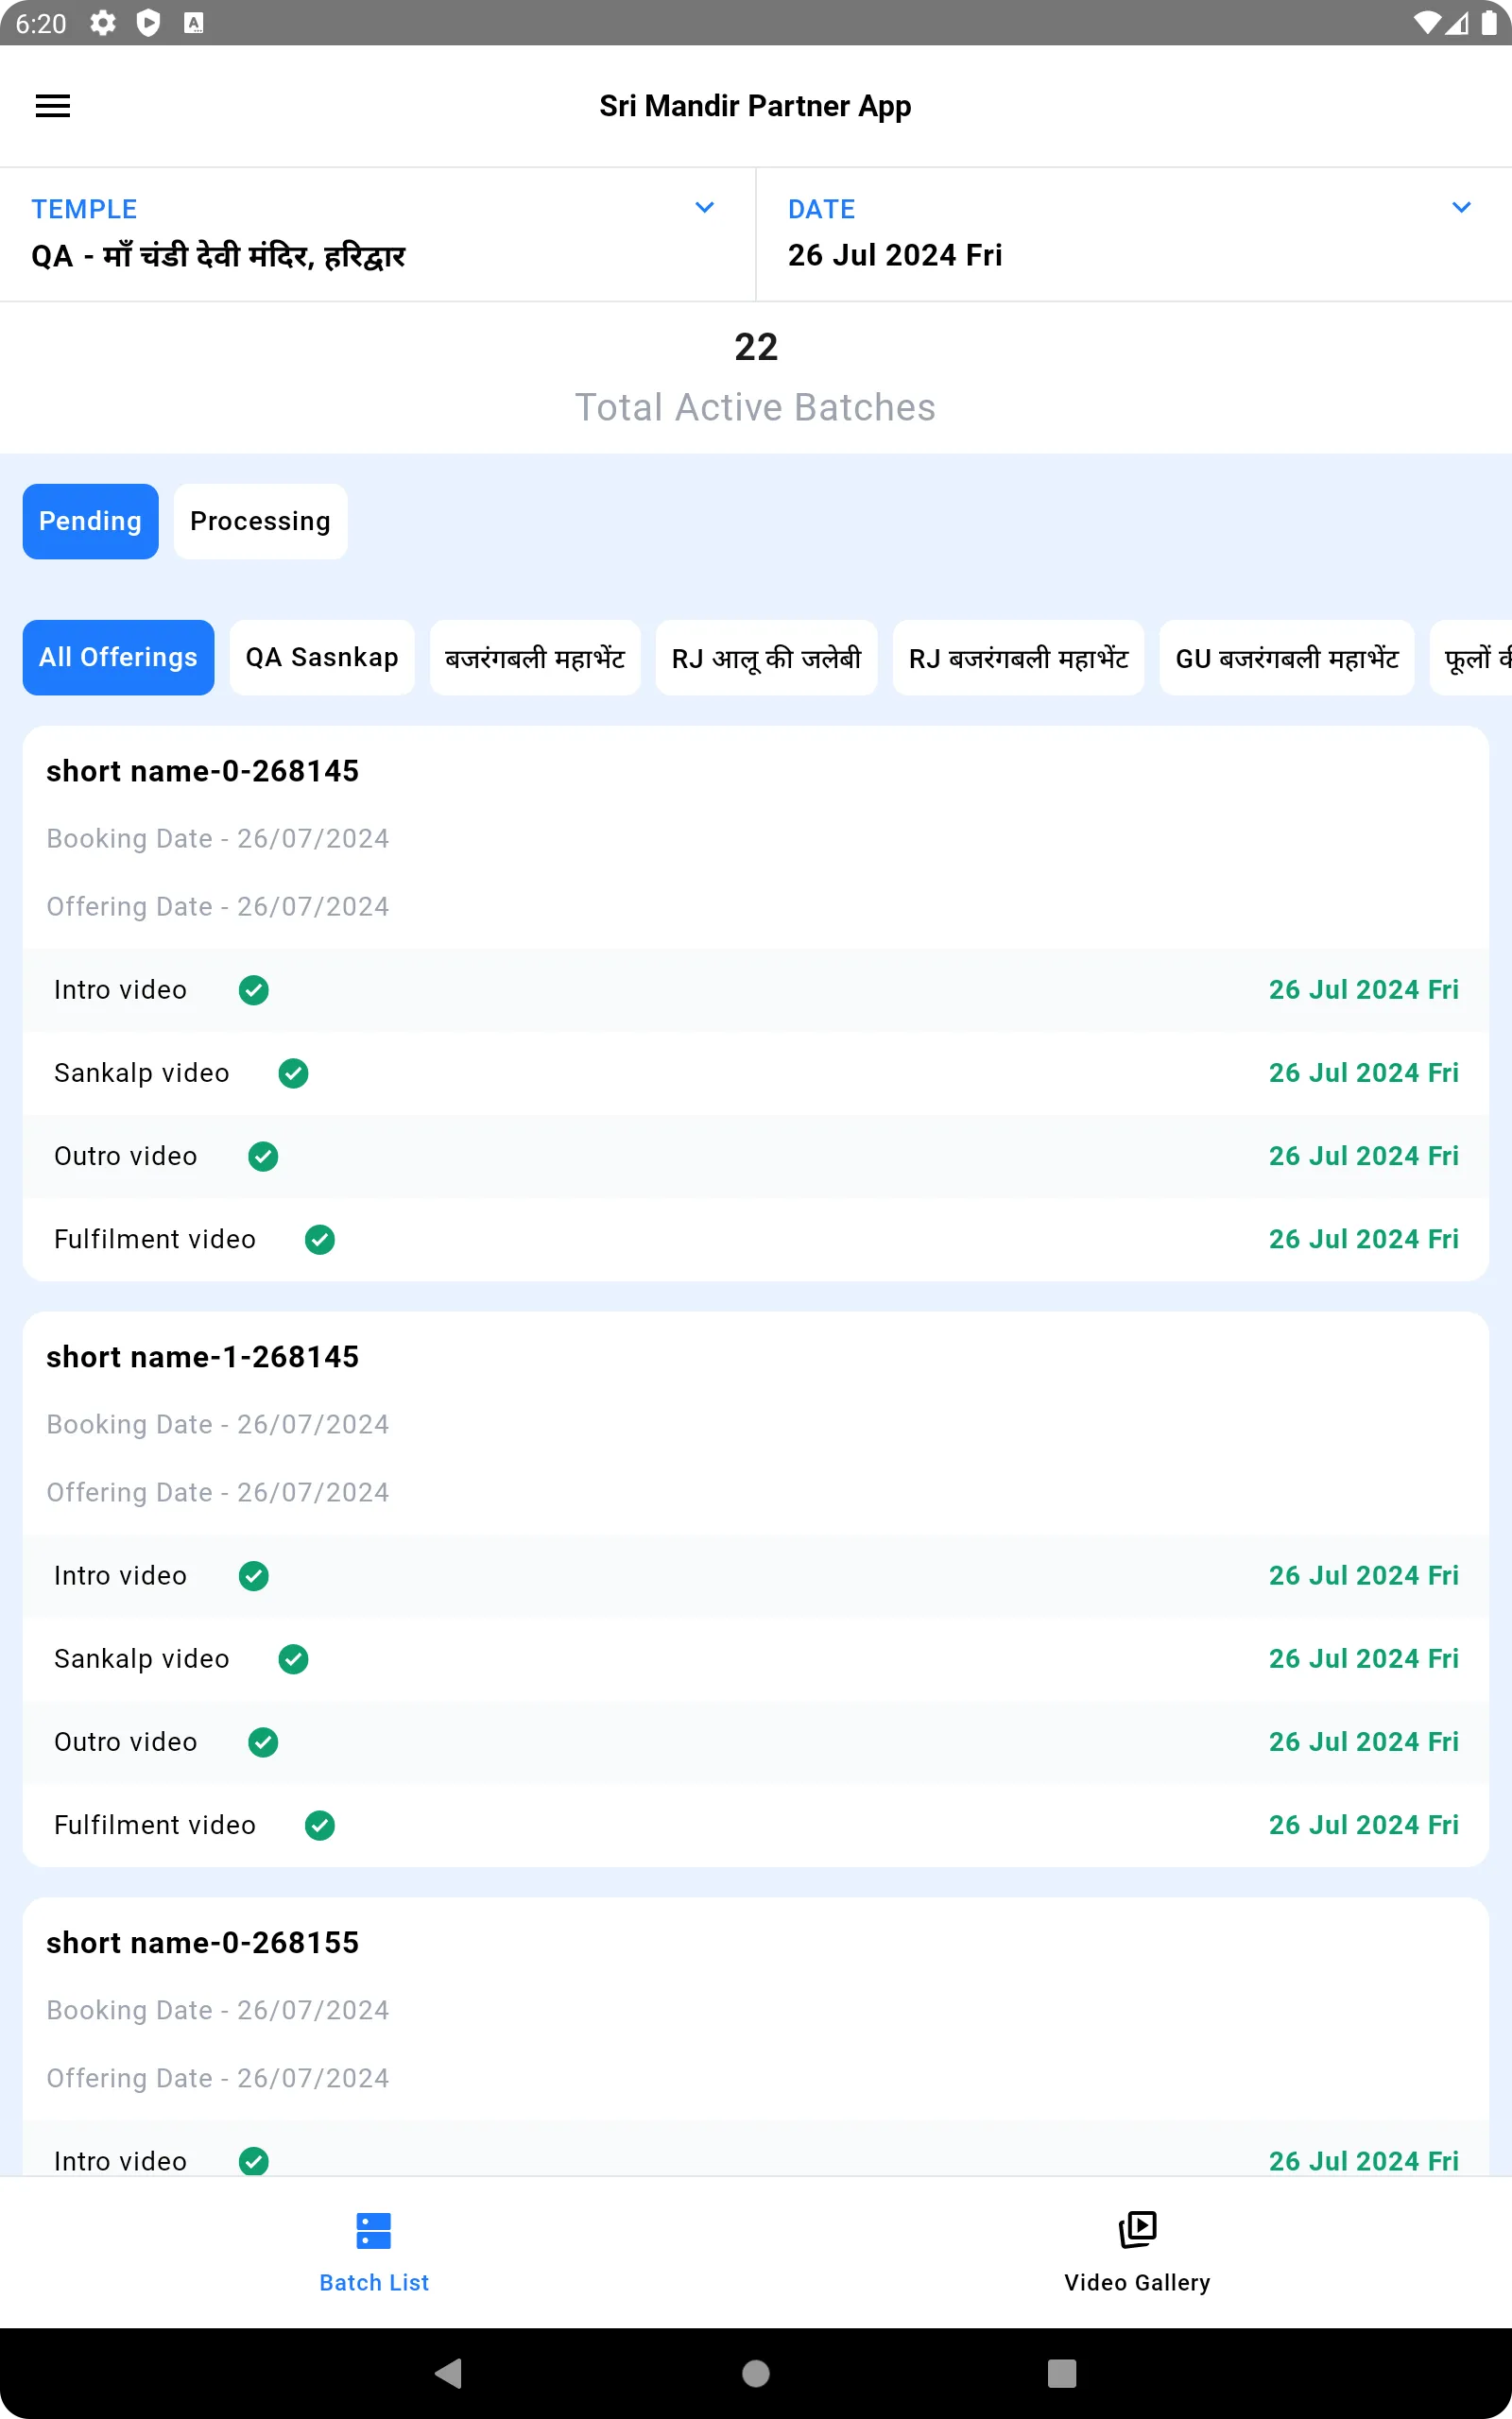Open the Video Gallery tab icon
Viewport: 1512px width, 2419px height.
[1137, 2230]
